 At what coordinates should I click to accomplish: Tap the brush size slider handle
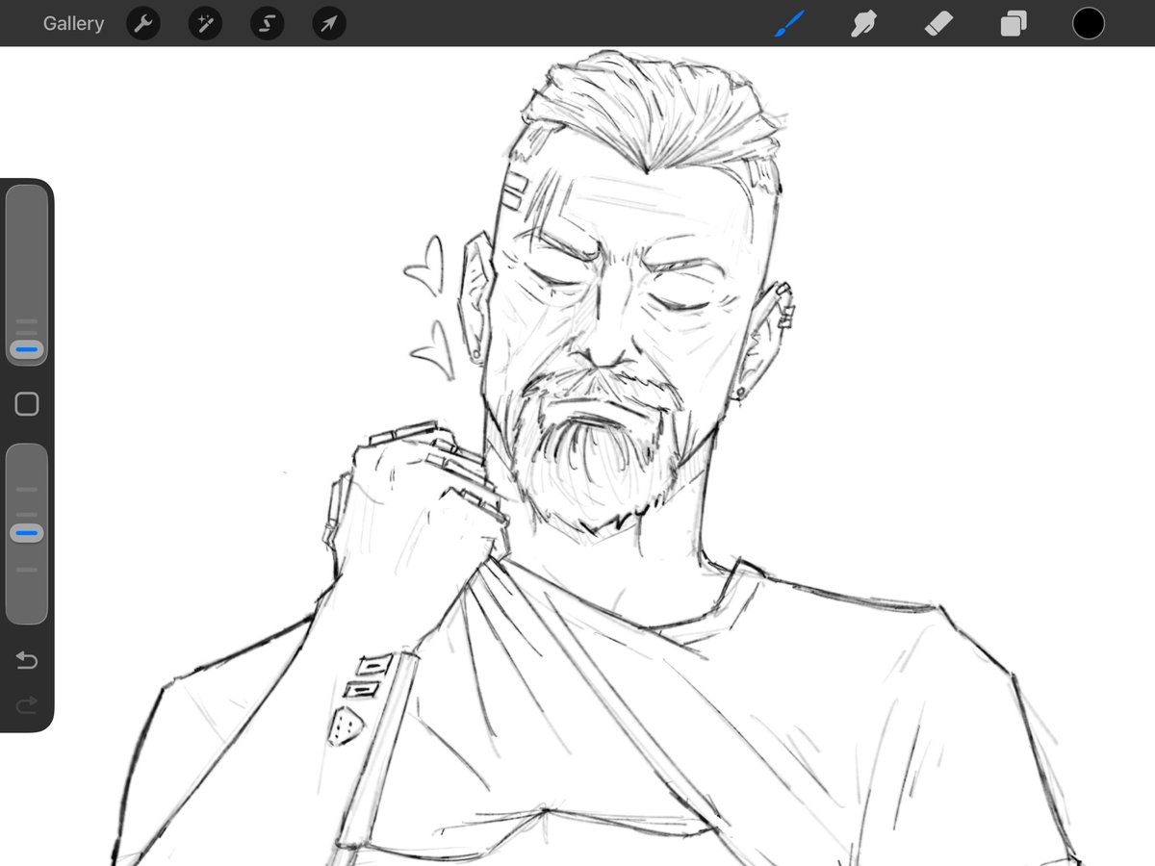tap(27, 349)
